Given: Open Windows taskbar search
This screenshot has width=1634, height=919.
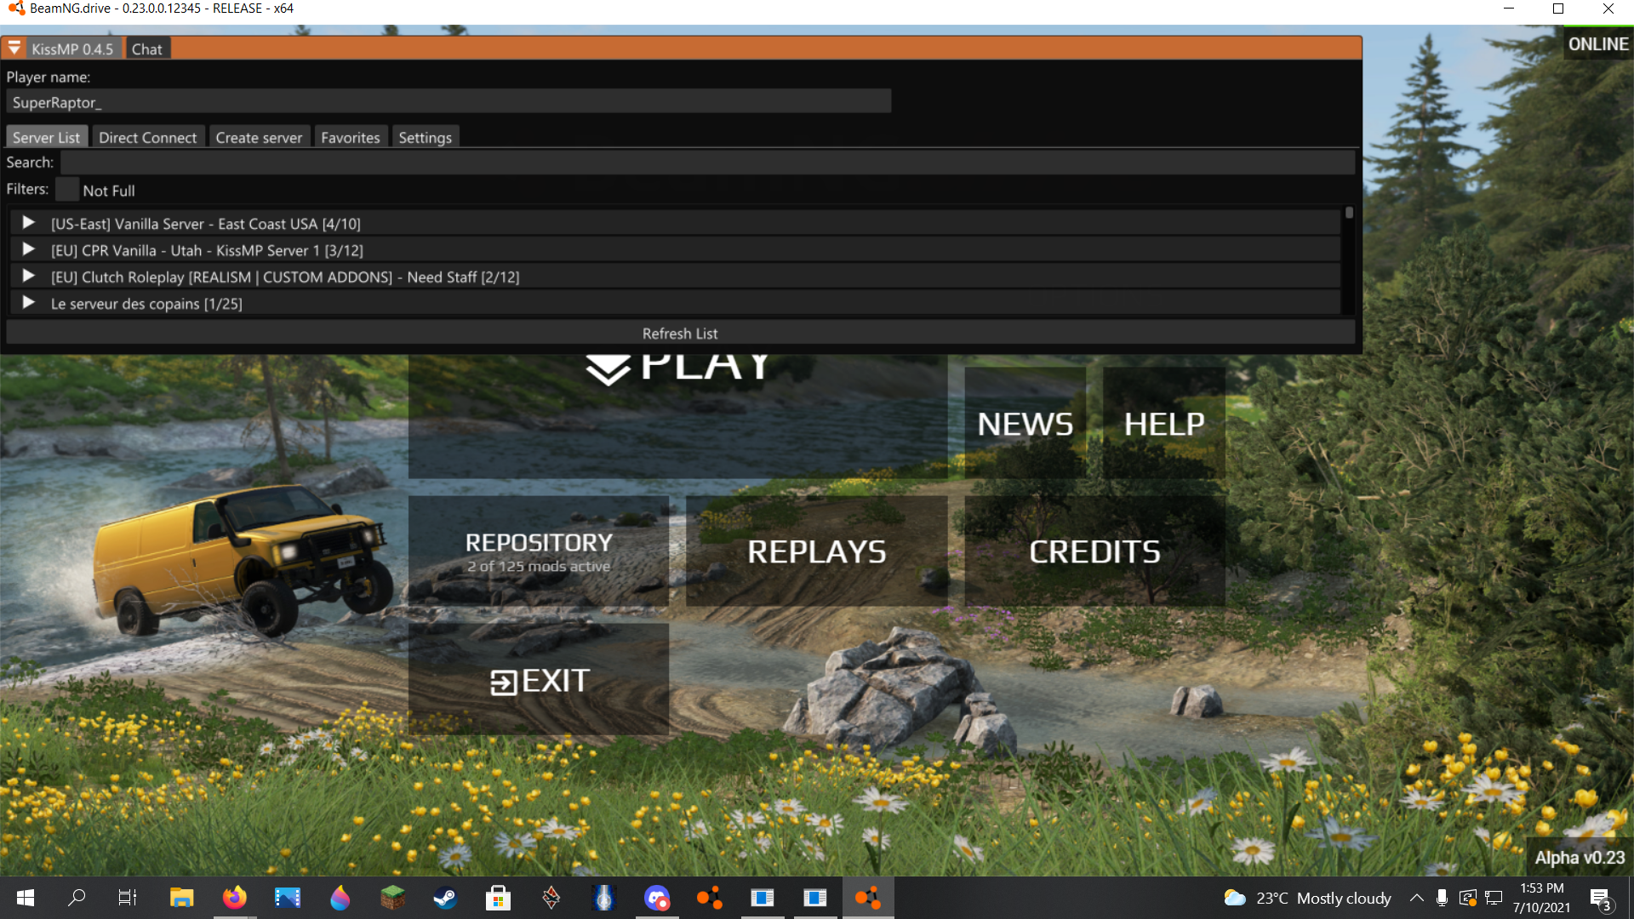Looking at the screenshot, I should pos(77,898).
